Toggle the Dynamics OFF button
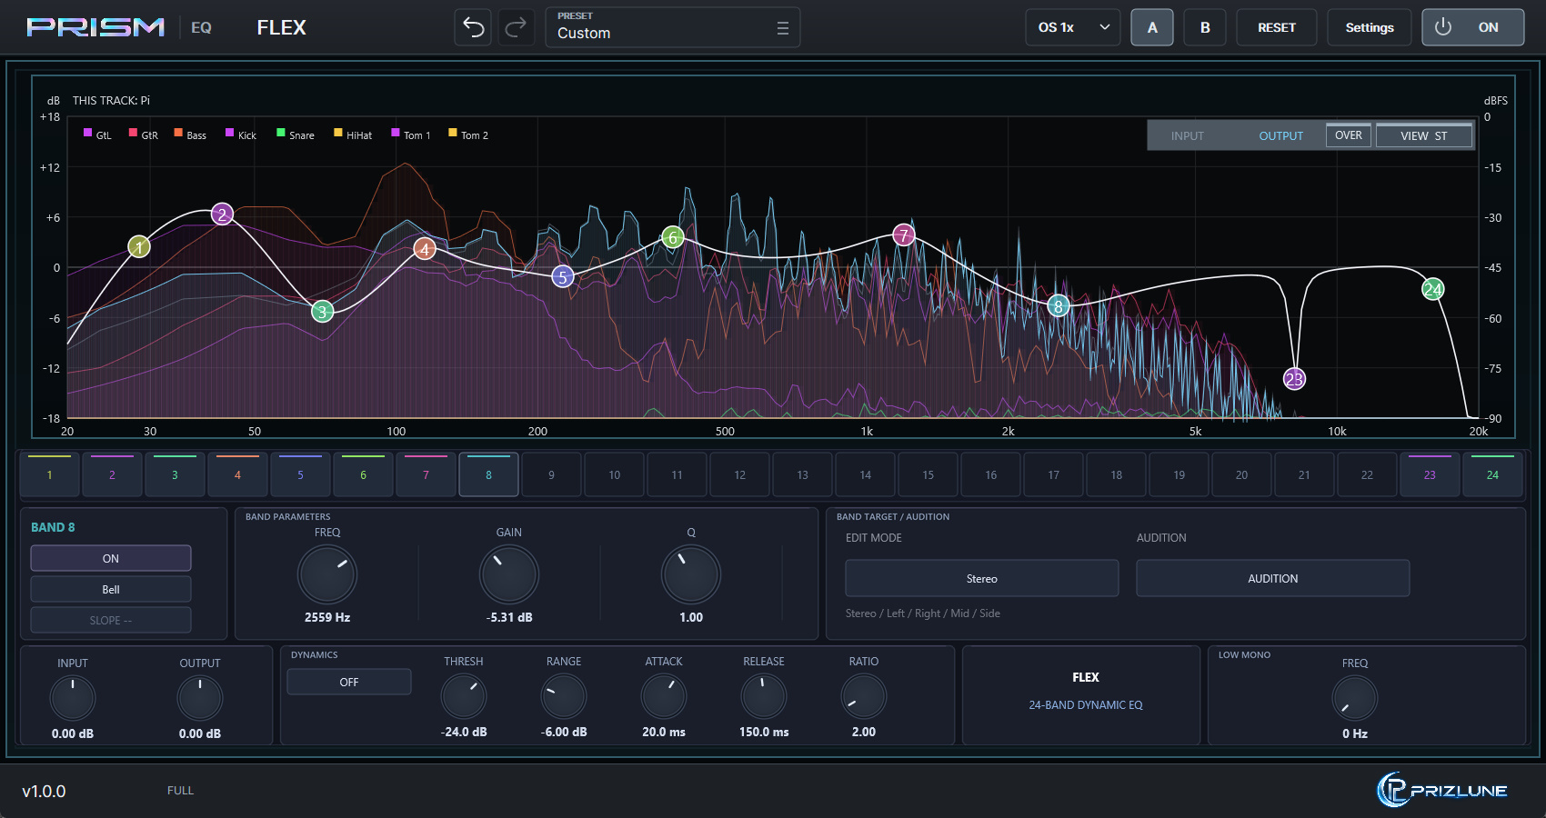Screen dimensions: 1546x818 [x=349, y=682]
